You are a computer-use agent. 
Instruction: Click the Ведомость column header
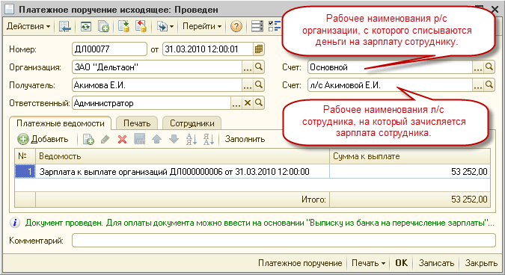point(183,156)
